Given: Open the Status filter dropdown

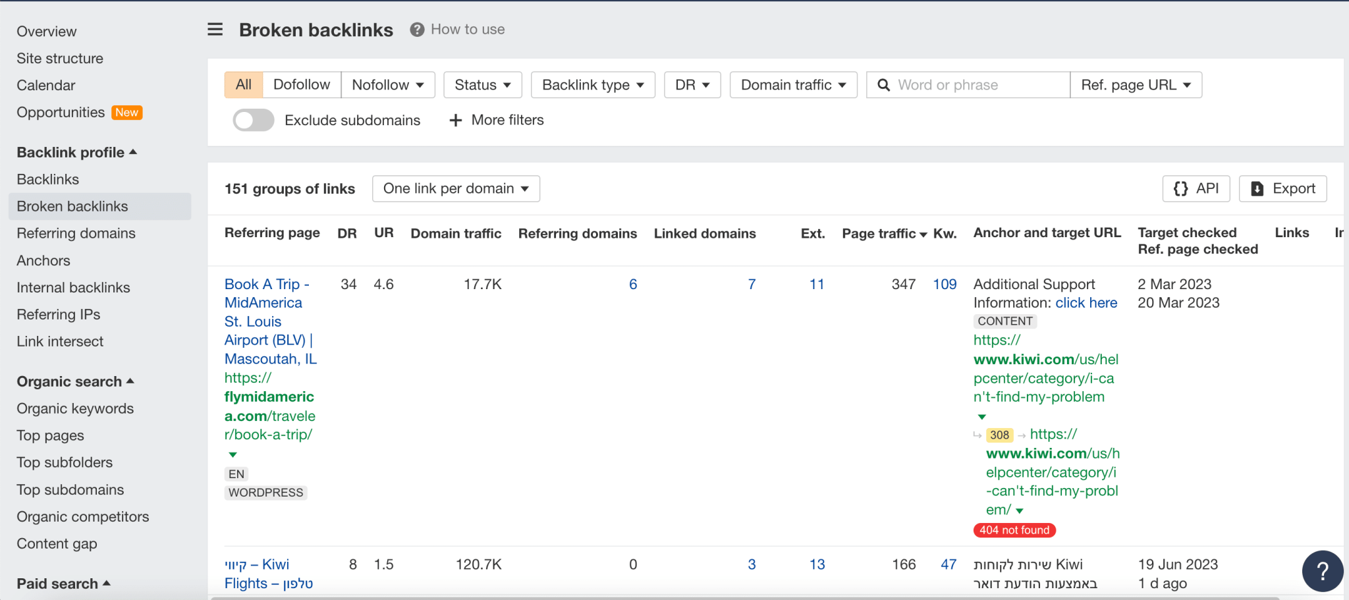Looking at the screenshot, I should 482,84.
